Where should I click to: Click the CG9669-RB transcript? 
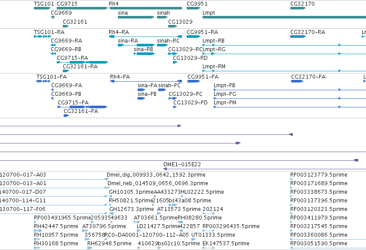click(x=53, y=54)
